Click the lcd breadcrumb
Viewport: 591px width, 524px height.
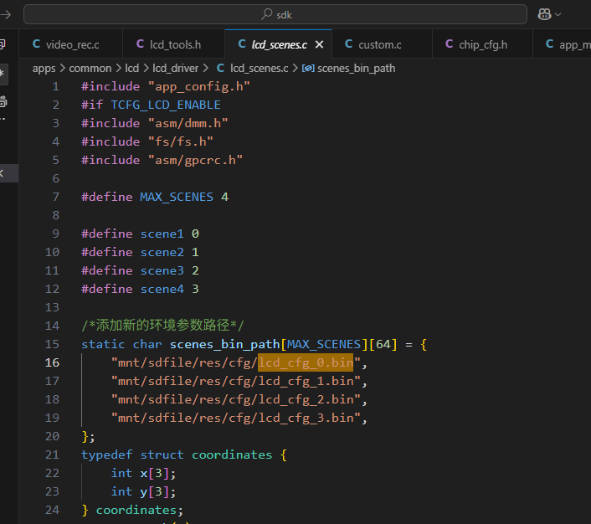(132, 69)
